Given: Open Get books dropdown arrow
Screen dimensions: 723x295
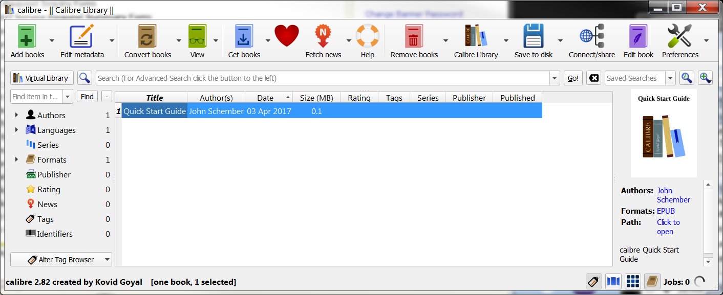Looking at the screenshot, I should [x=268, y=40].
